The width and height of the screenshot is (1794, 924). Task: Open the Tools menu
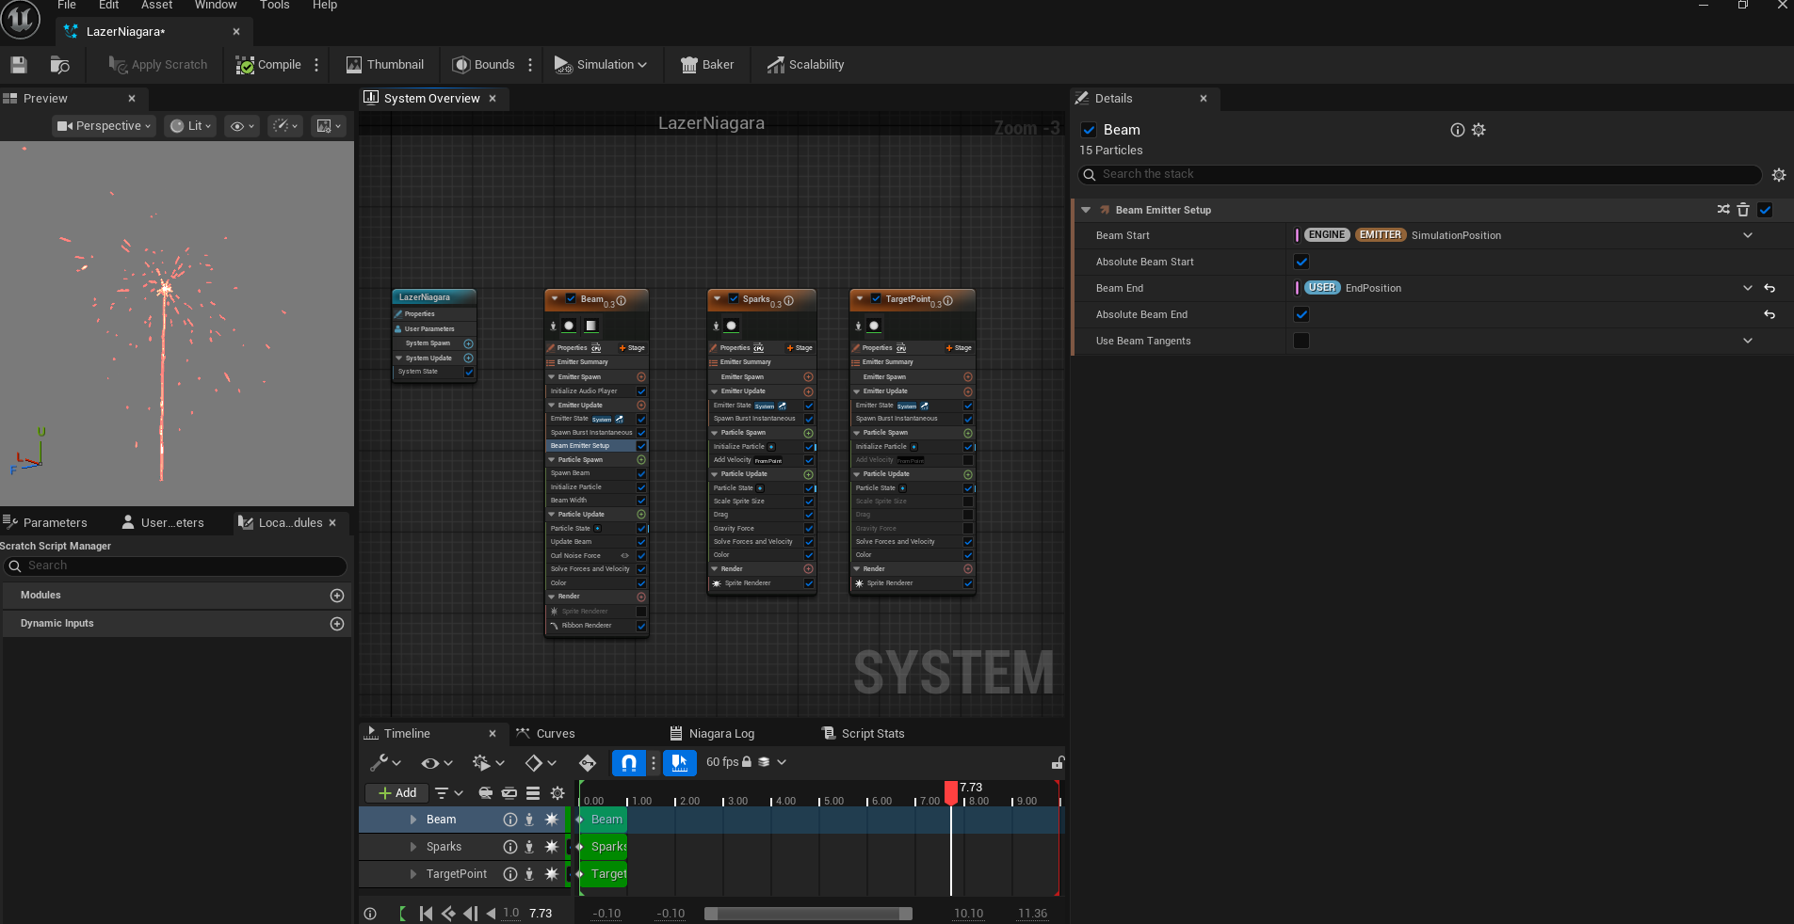coord(274,6)
